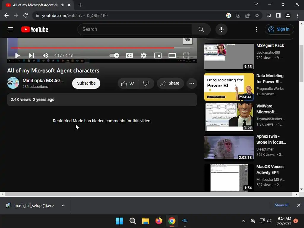Open the taskbar volume control
This screenshot has height=228, width=304.
click(269, 221)
